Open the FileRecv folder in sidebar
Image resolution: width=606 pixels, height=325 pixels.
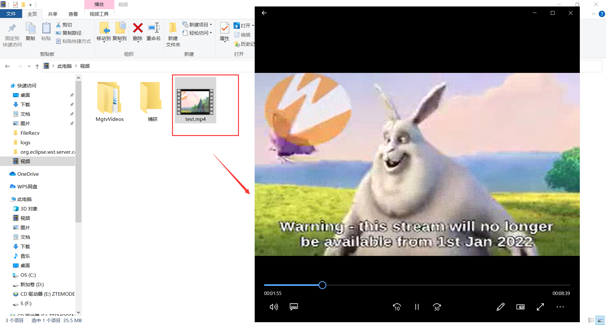click(30, 133)
